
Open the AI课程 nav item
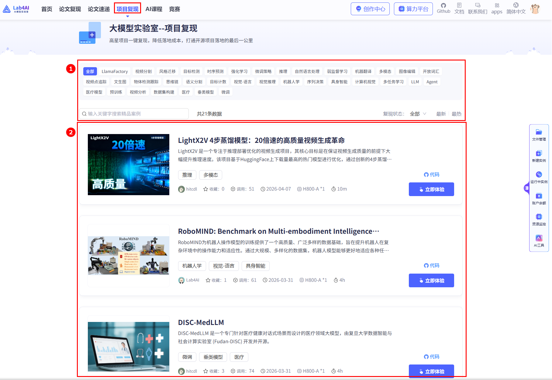[154, 9]
